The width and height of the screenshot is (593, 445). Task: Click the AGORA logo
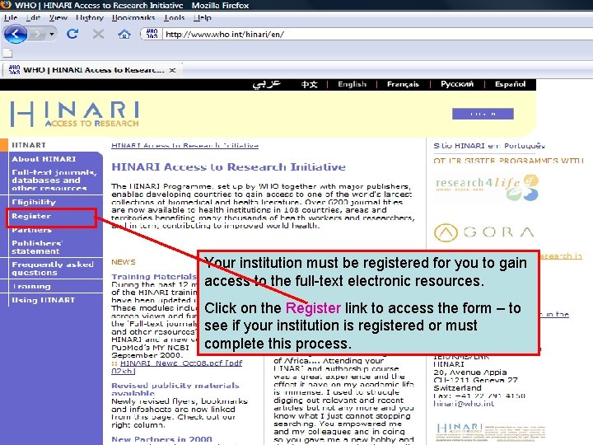484,232
